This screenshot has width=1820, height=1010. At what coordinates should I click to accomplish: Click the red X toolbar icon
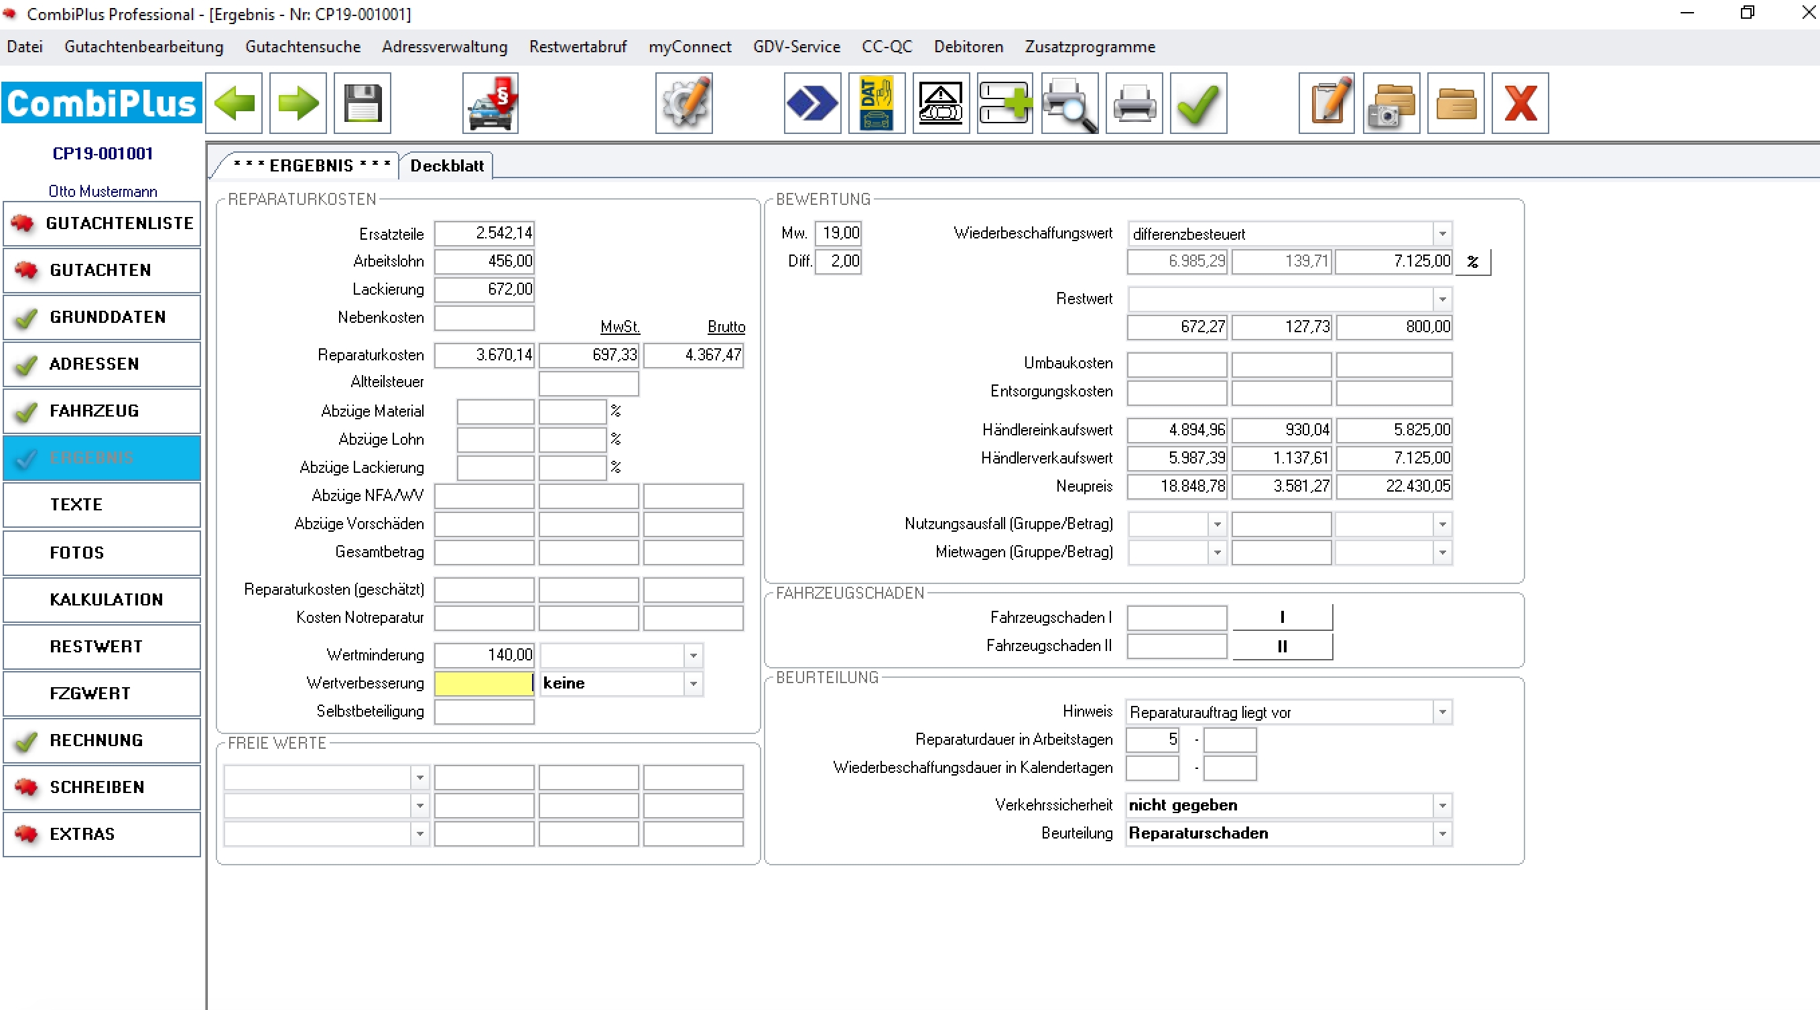[1520, 103]
